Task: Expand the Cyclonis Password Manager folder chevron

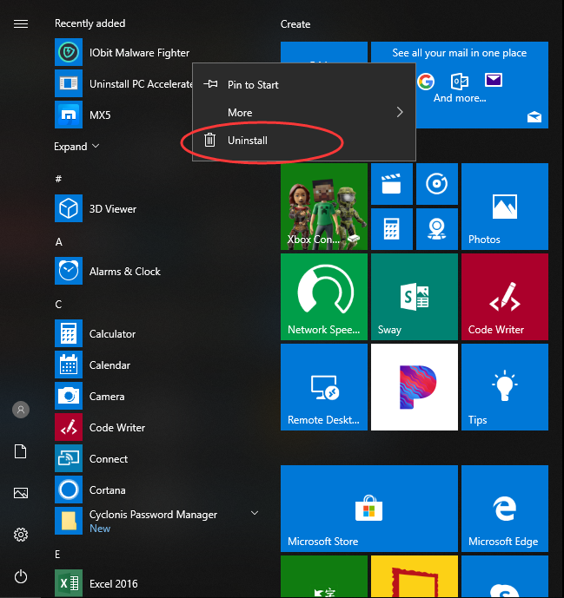Action: click(255, 513)
